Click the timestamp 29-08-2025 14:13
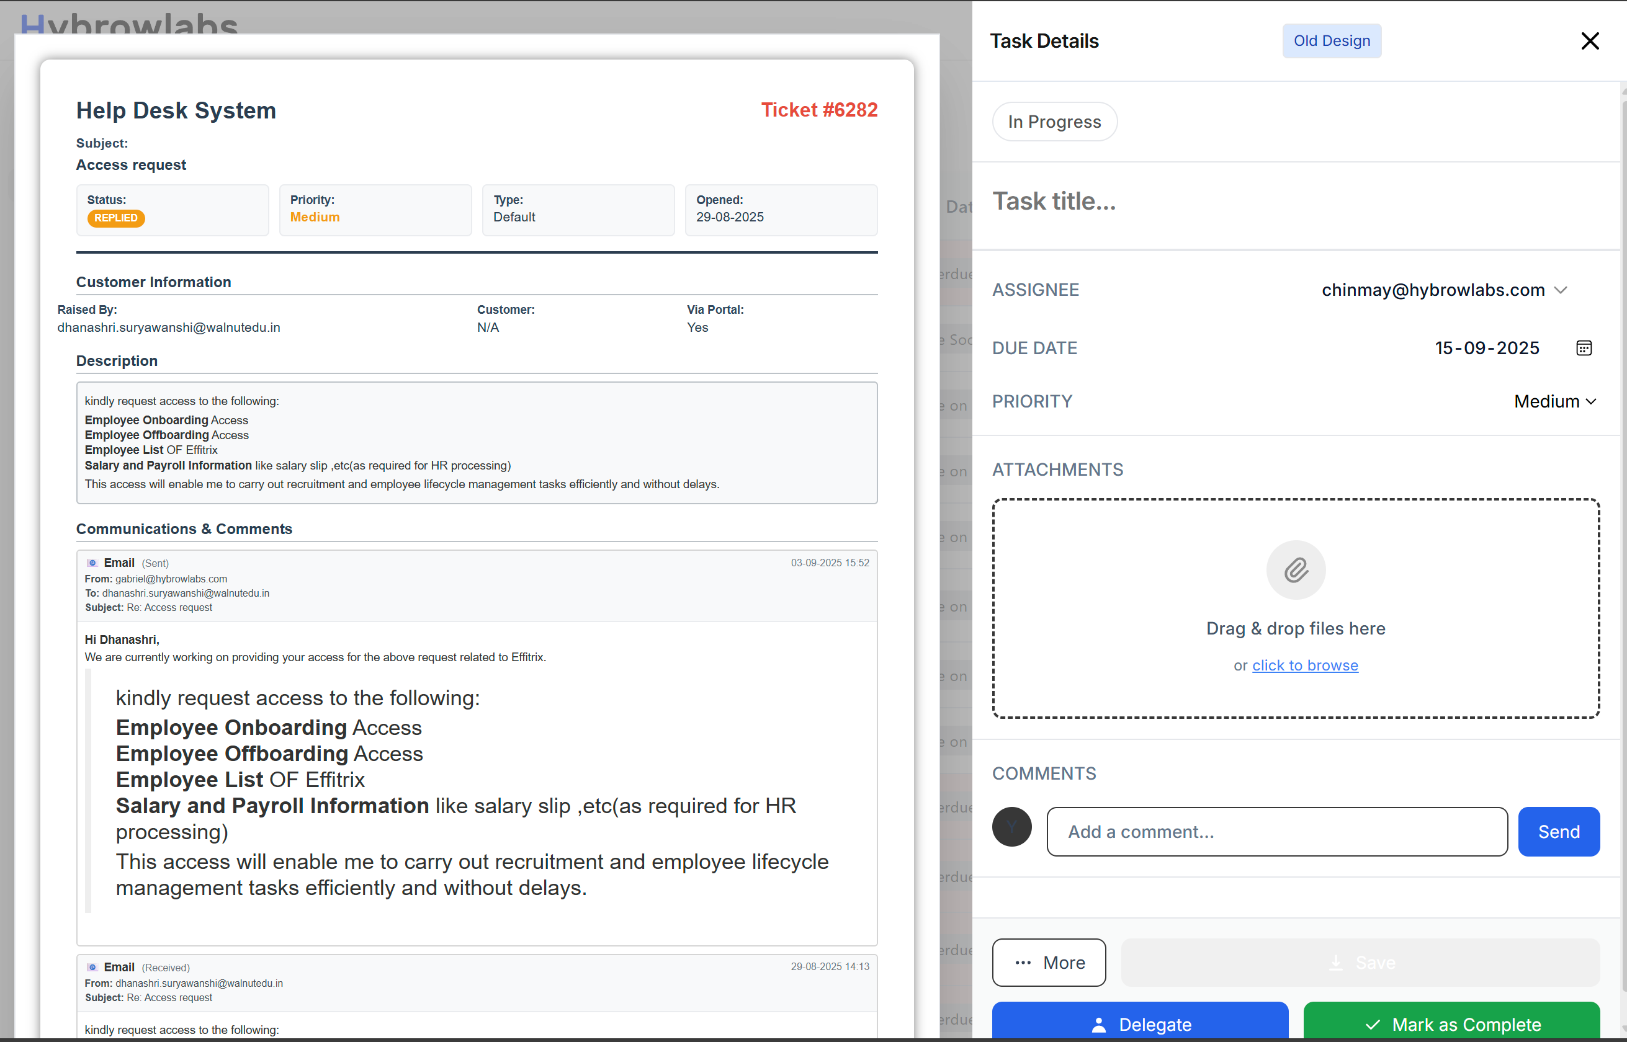Screen dimensions: 1627x1042 [x=830, y=967]
